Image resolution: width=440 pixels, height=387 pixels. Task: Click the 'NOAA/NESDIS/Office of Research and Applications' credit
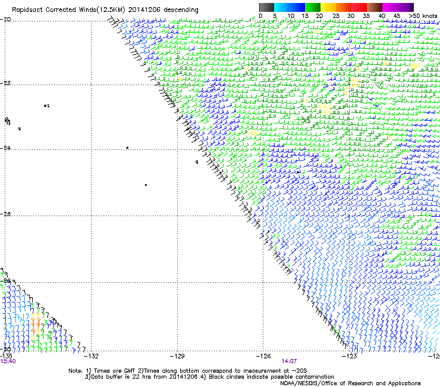pos(350,383)
